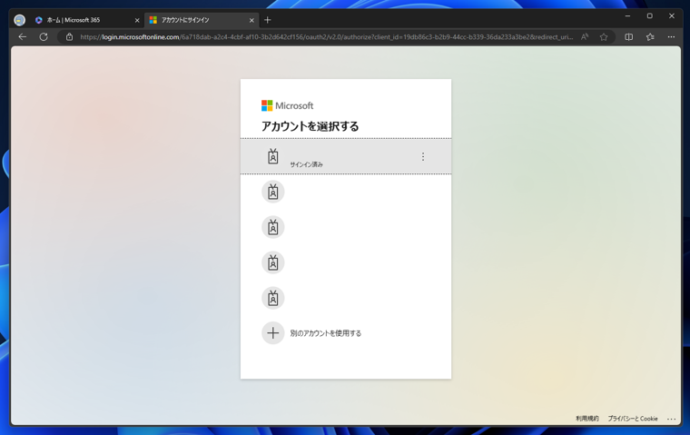Open the favorites list icon

[650, 37]
